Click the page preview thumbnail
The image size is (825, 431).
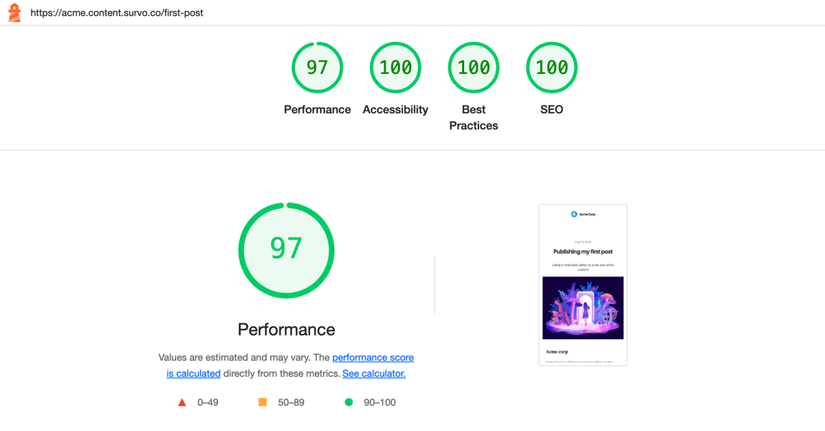(583, 283)
